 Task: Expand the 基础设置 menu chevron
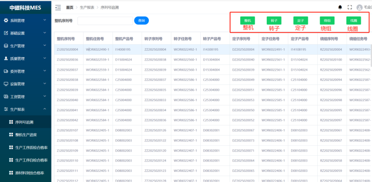click(x=45, y=33)
